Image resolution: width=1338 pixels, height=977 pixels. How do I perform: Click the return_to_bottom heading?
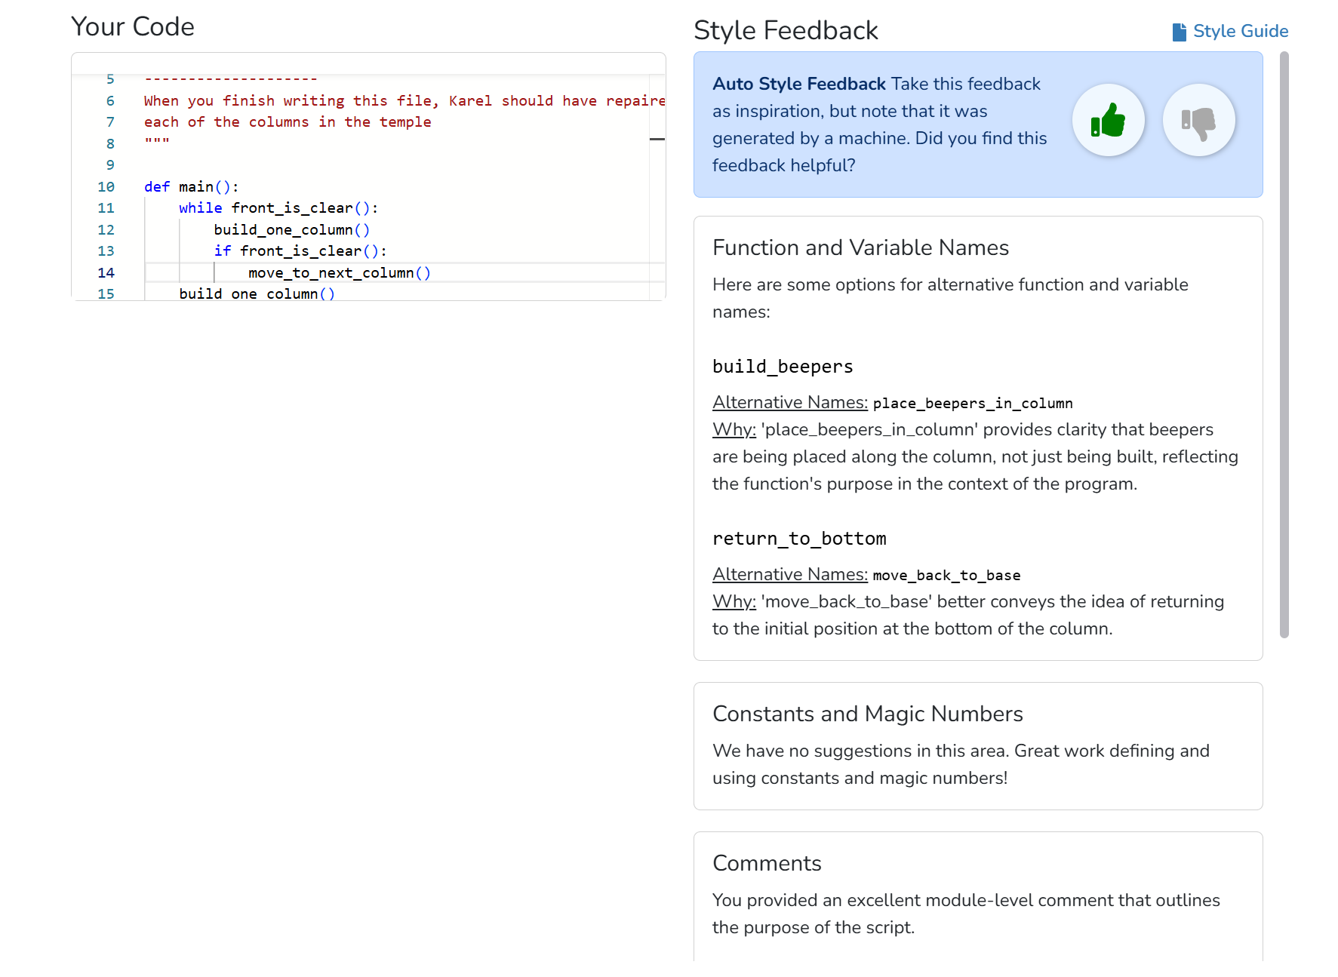pyautogui.click(x=799, y=538)
